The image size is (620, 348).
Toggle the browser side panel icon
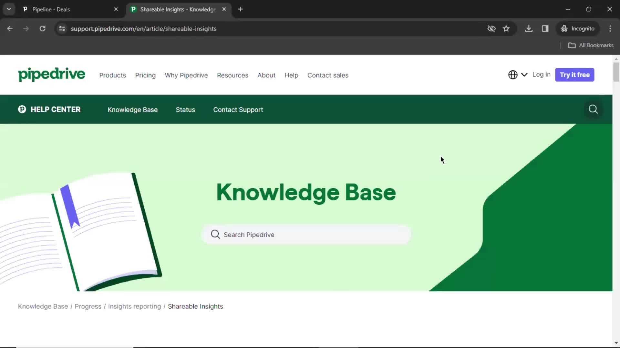[545, 29]
